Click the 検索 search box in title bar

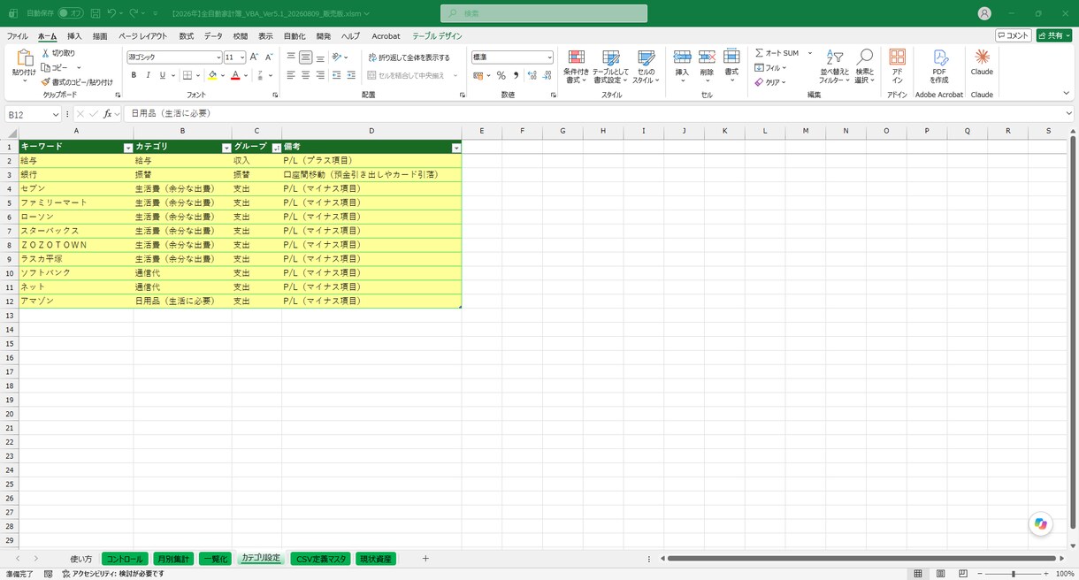pos(544,13)
